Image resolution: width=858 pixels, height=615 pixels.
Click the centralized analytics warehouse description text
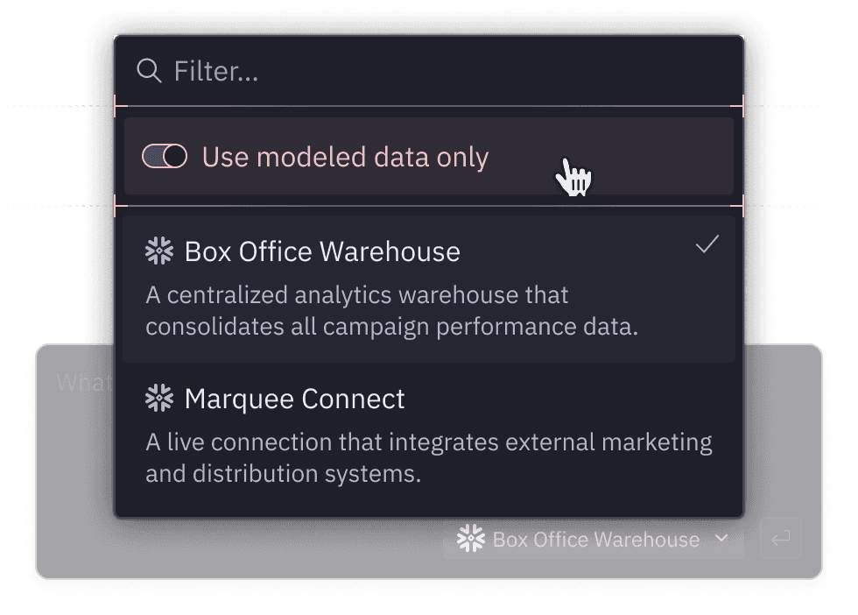click(x=392, y=311)
